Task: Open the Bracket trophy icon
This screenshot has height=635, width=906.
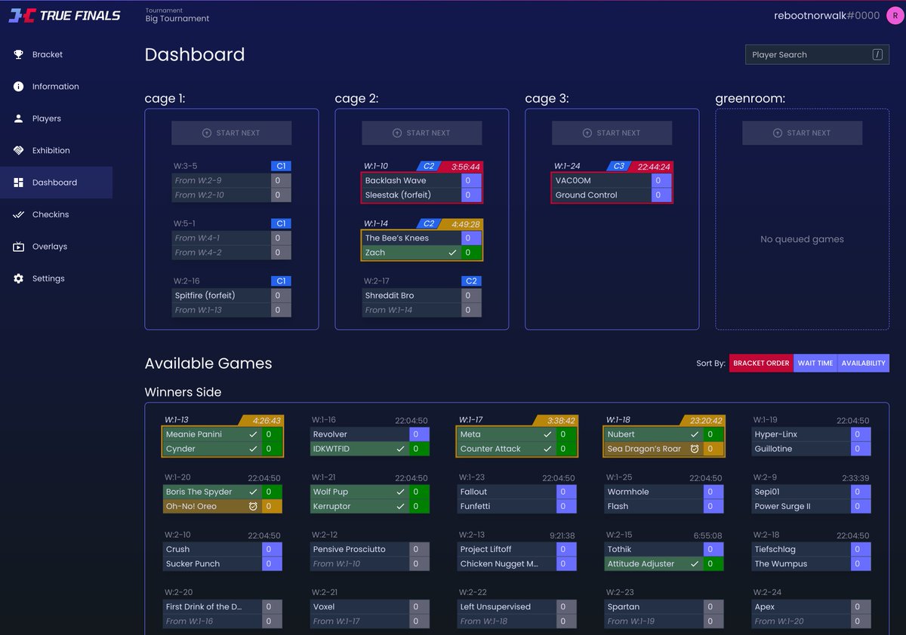Action: coord(18,54)
